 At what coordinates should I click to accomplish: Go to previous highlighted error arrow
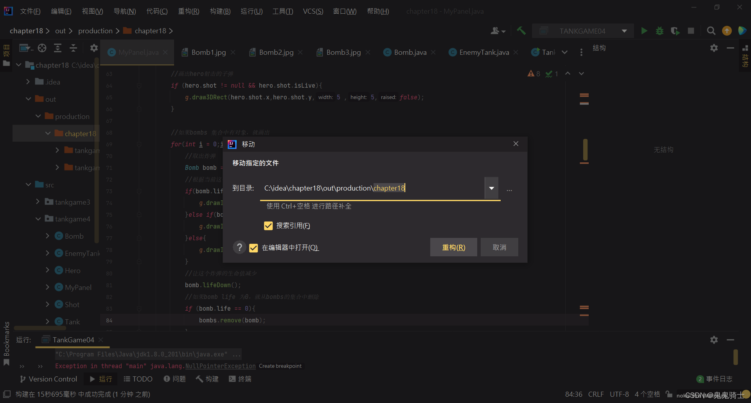[568, 74]
